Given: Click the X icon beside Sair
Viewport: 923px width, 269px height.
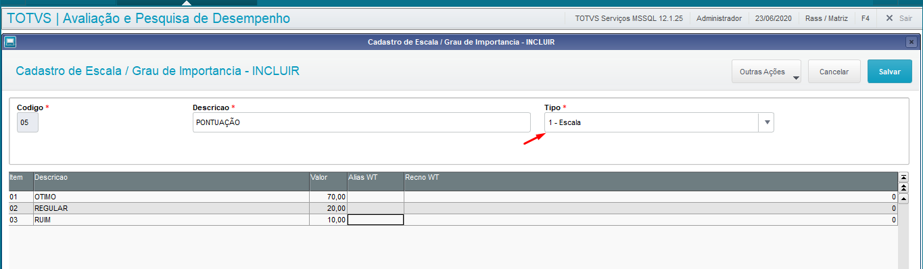Looking at the screenshot, I should [890, 18].
